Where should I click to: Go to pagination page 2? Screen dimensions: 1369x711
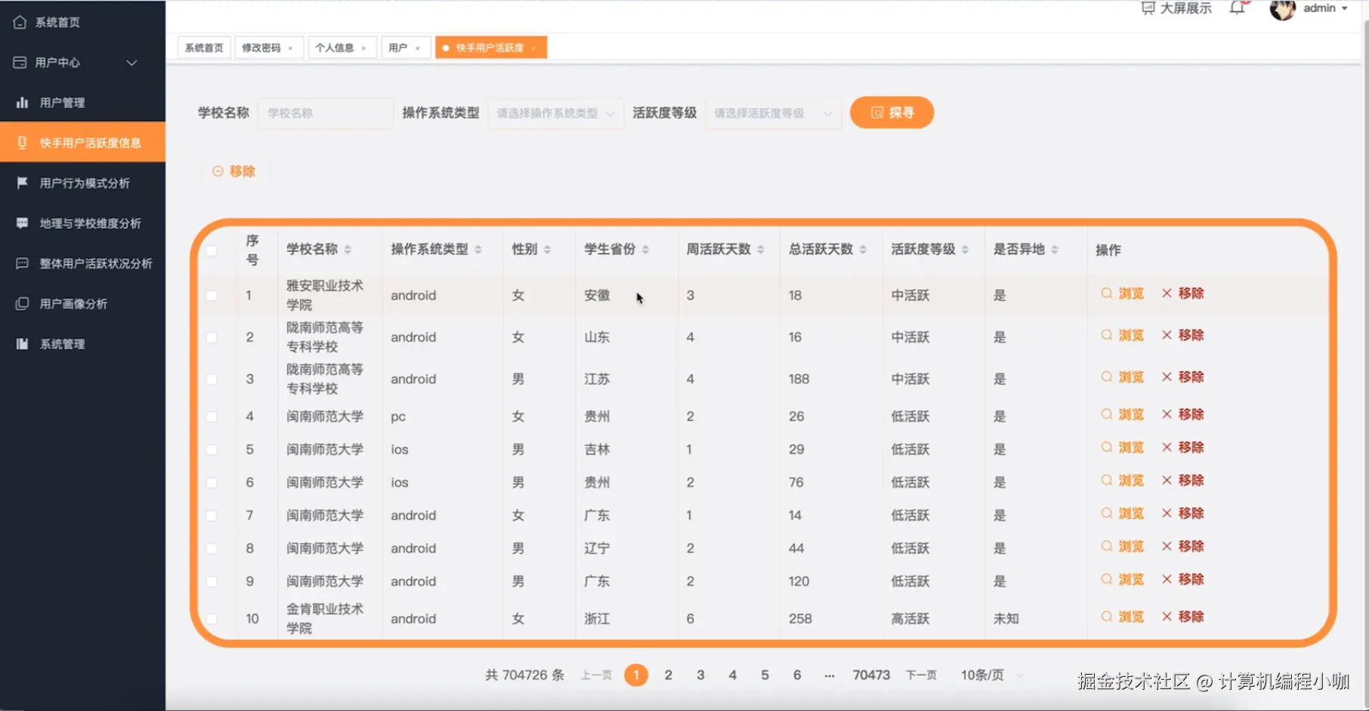click(x=669, y=675)
